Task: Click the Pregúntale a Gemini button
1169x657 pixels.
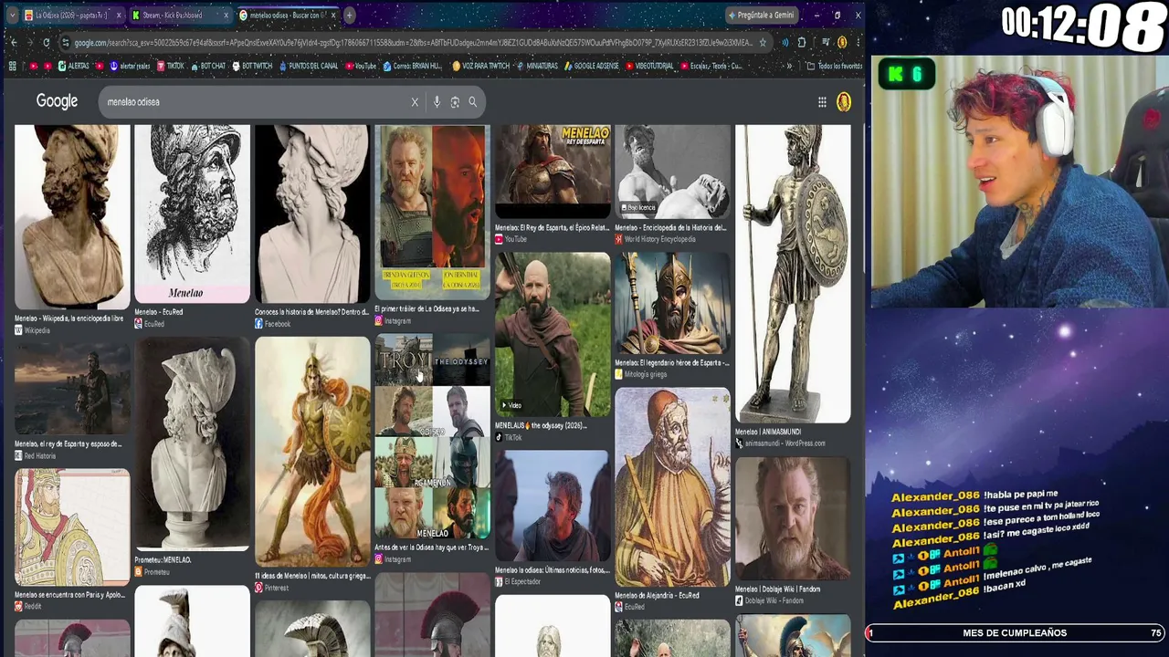Action: 762,15
